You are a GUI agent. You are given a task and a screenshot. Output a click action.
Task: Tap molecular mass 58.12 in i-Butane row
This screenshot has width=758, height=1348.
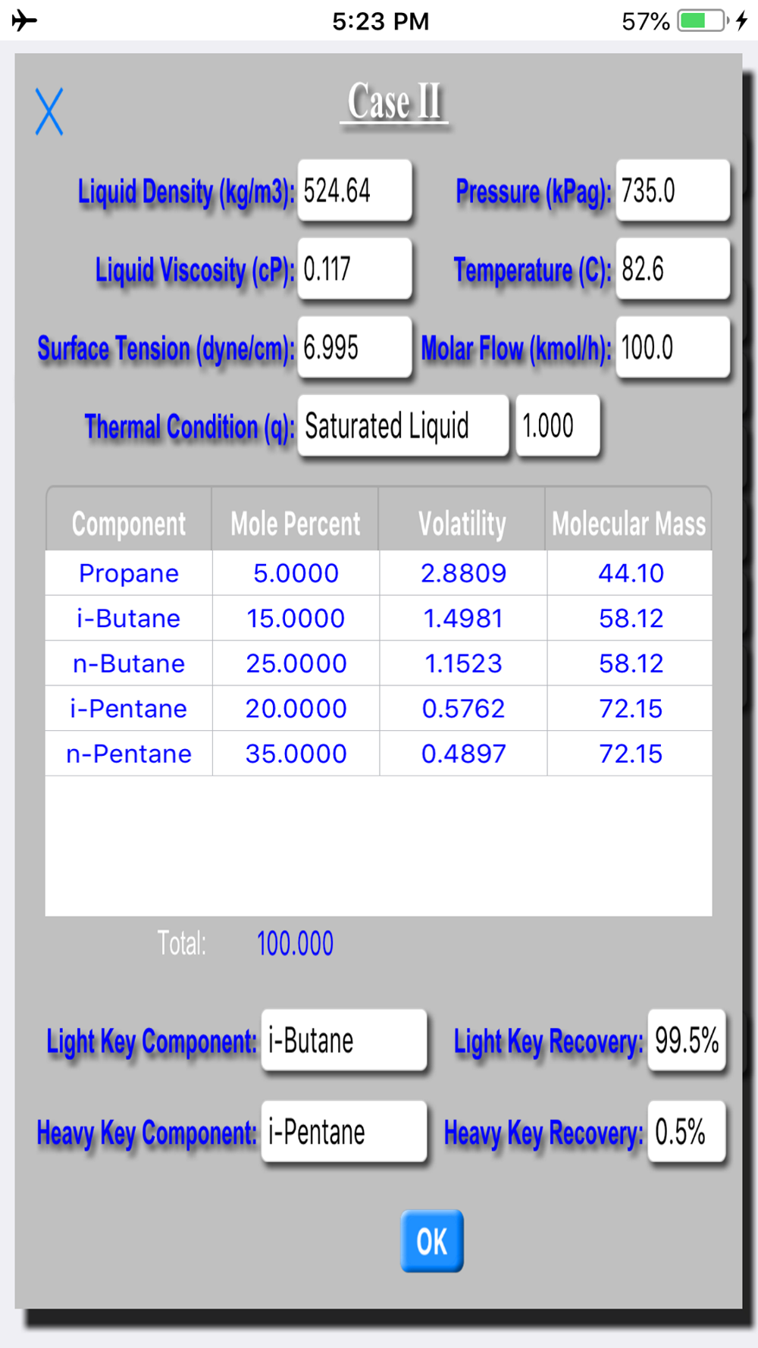tap(630, 618)
